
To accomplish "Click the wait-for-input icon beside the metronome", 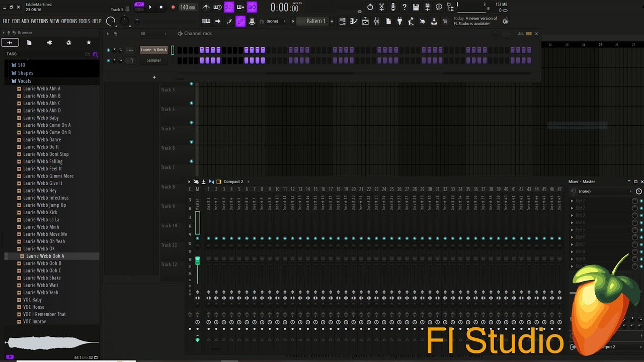I will 217,7.
